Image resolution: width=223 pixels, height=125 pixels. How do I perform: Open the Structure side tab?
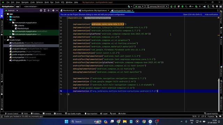pos(2,78)
